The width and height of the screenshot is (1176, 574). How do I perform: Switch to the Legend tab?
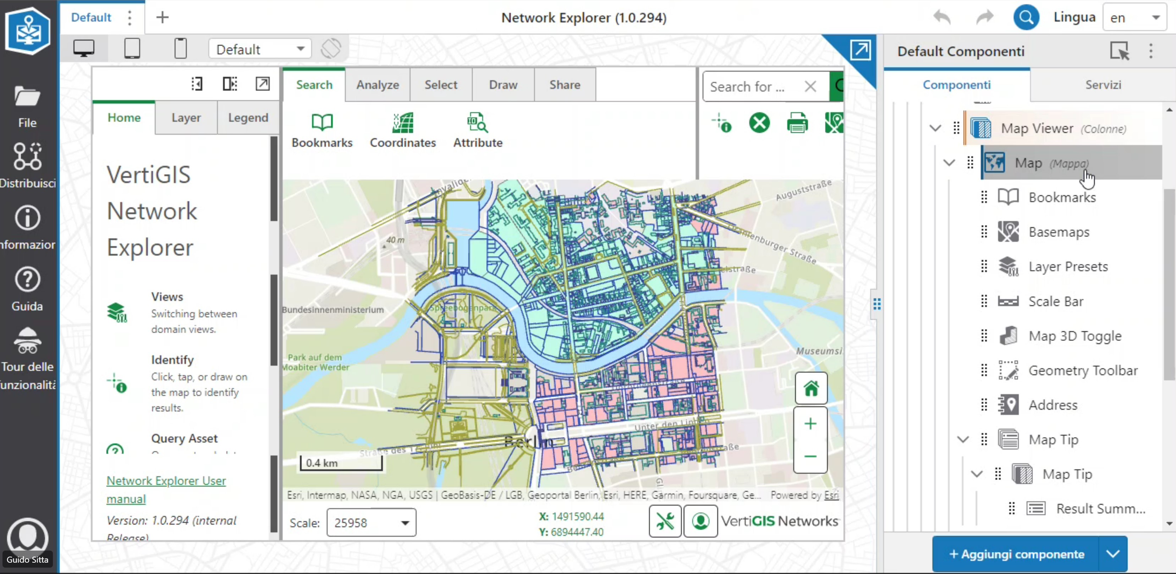(x=248, y=118)
